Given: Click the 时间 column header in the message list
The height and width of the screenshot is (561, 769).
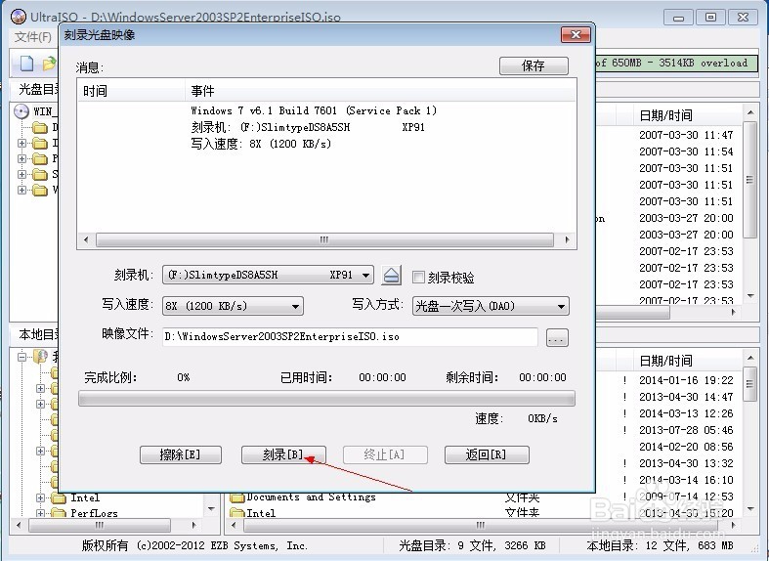Looking at the screenshot, I should 132,91.
